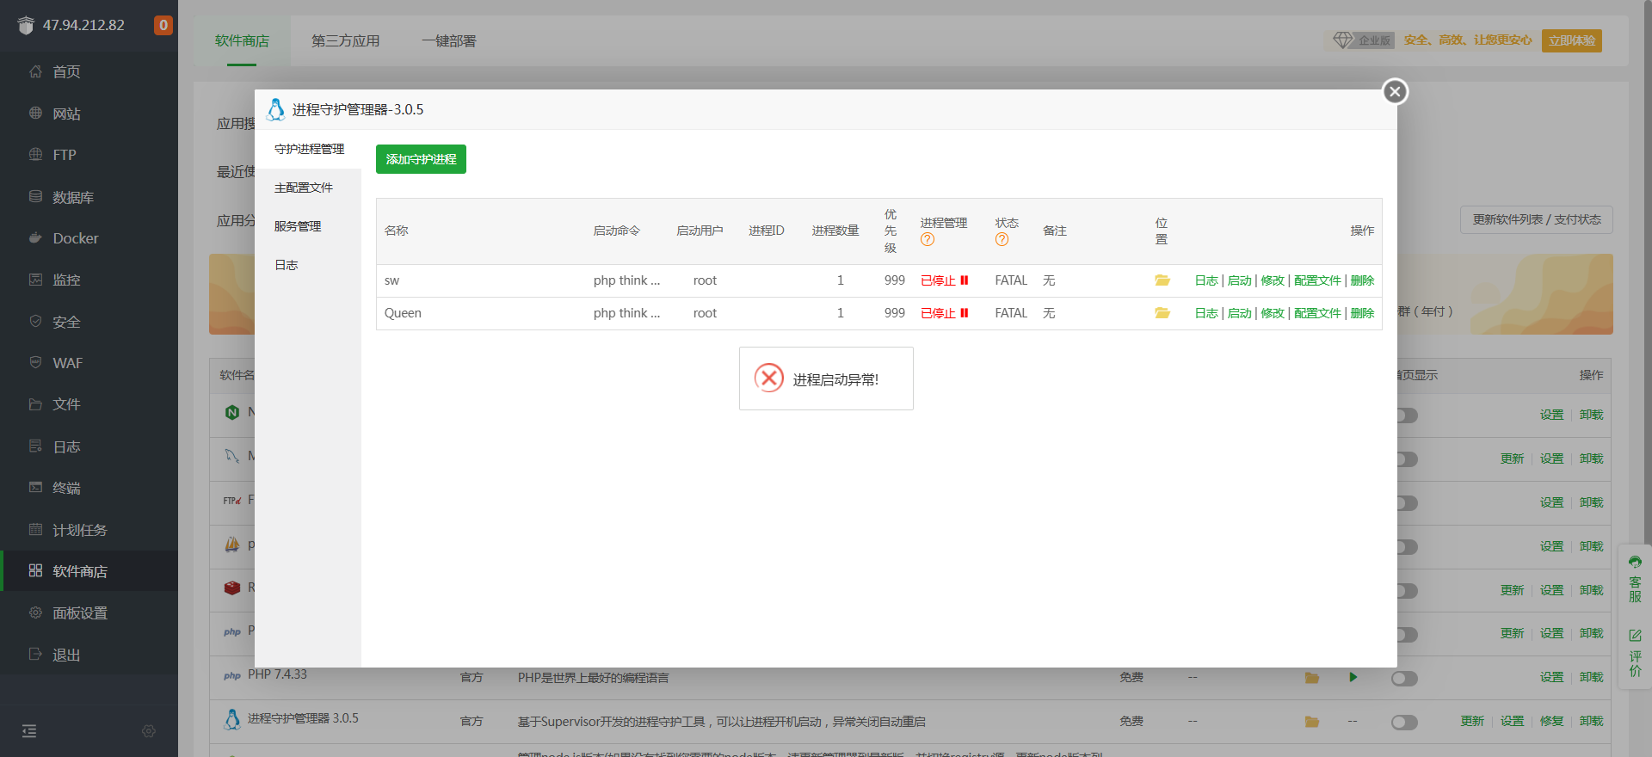Click the green add guardian process button

421,159
